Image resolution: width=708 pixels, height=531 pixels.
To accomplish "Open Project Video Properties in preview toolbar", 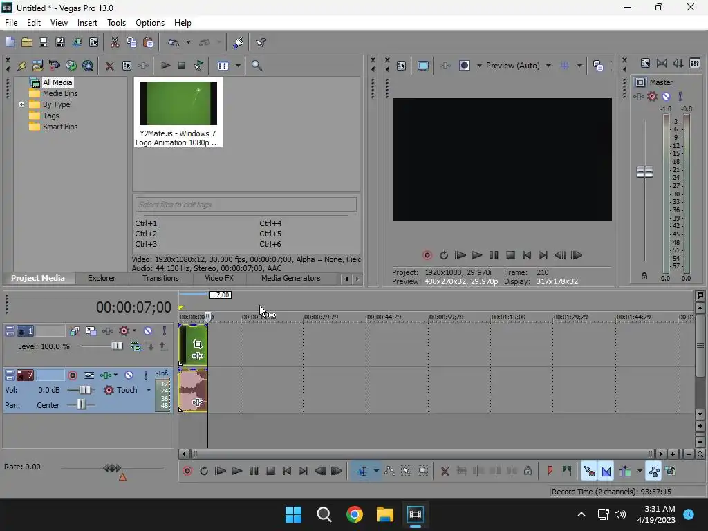I will (x=402, y=66).
